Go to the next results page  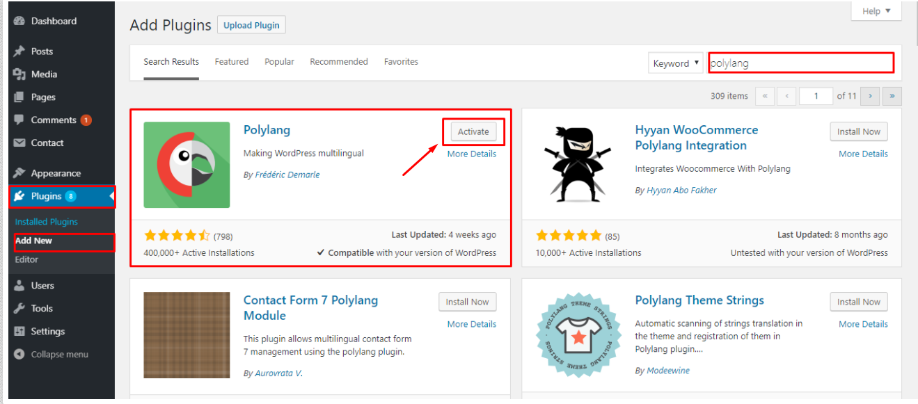coord(870,96)
